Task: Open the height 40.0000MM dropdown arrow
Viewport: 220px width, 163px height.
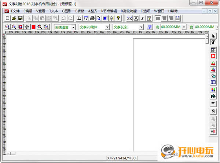Action: tap(184, 27)
